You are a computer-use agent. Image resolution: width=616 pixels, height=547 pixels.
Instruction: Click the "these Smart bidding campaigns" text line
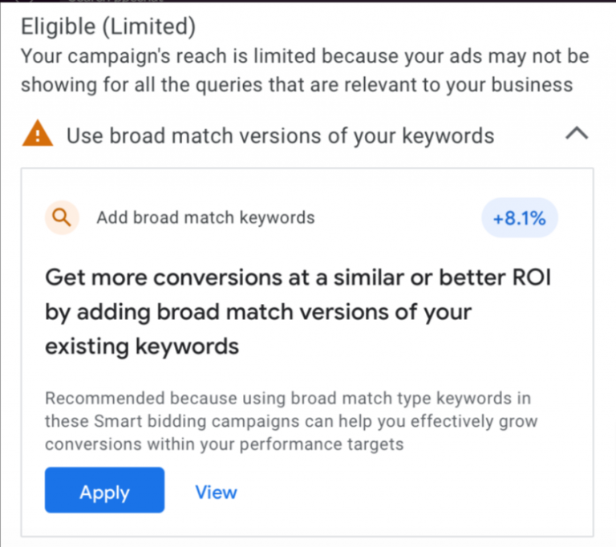tap(290, 421)
